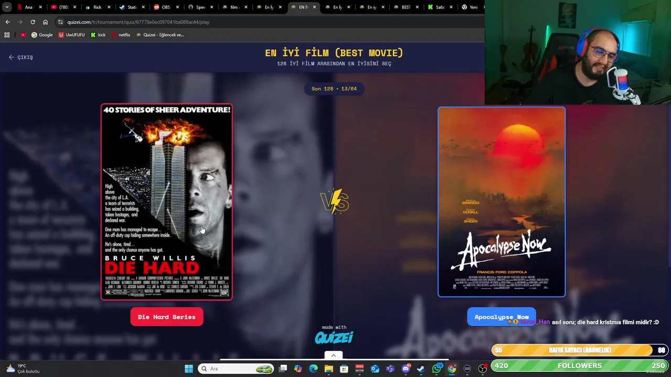
Task: Go back using the ÇIKIŞ link
Action: [21, 57]
